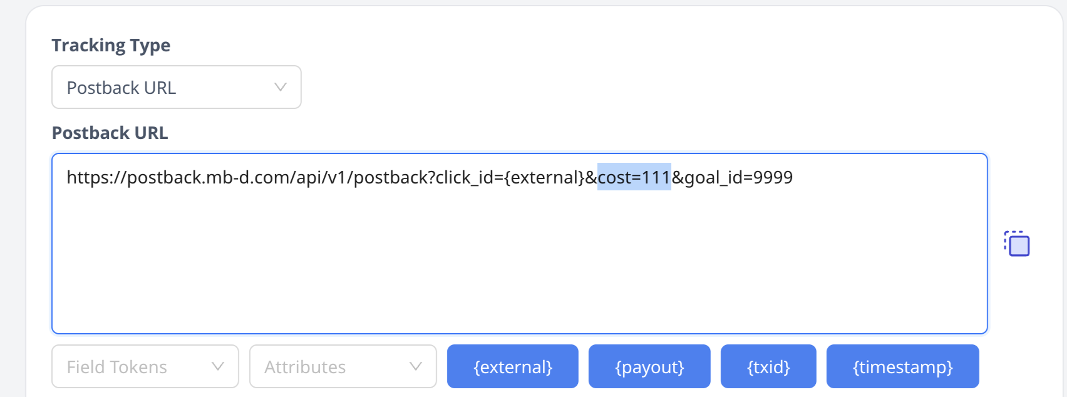The height and width of the screenshot is (397, 1067).
Task: Open the Tracking Type dropdown
Action: click(176, 87)
